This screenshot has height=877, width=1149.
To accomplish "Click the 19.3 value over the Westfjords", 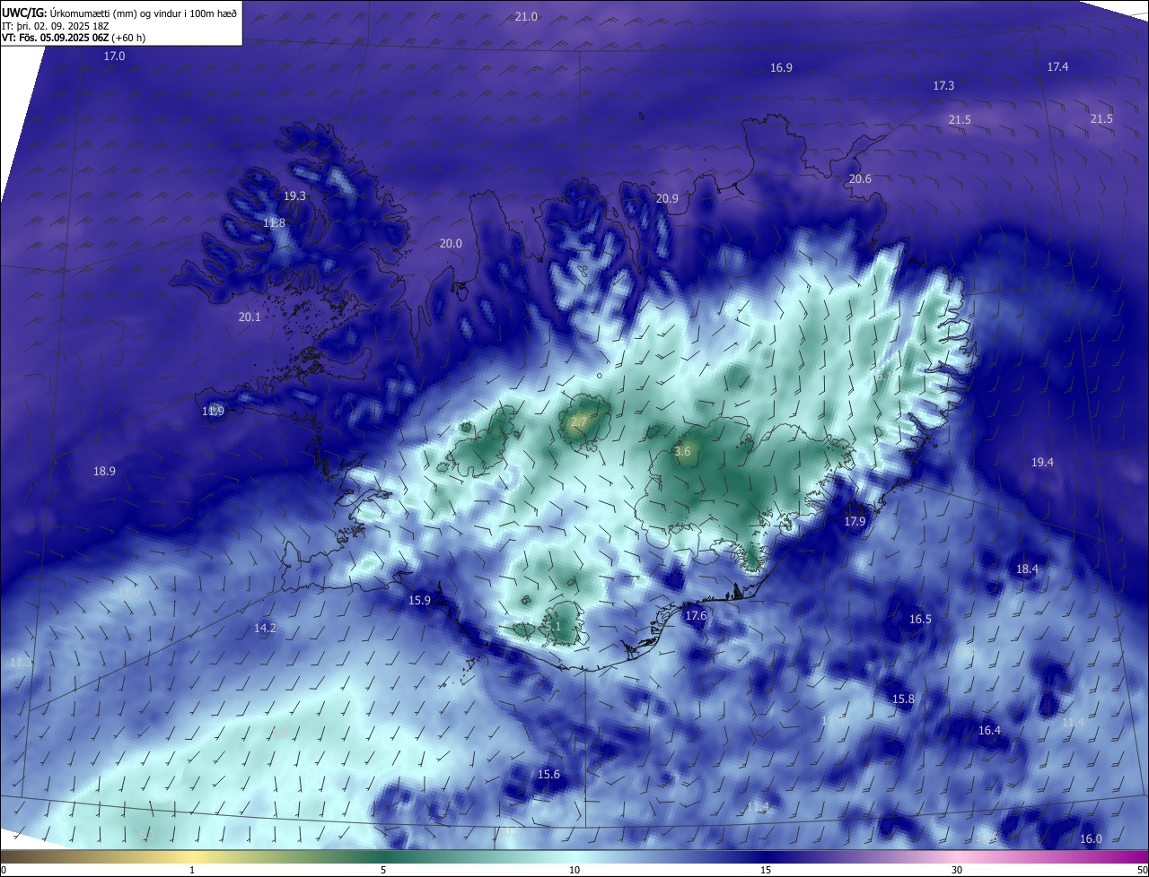I will point(294,196).
